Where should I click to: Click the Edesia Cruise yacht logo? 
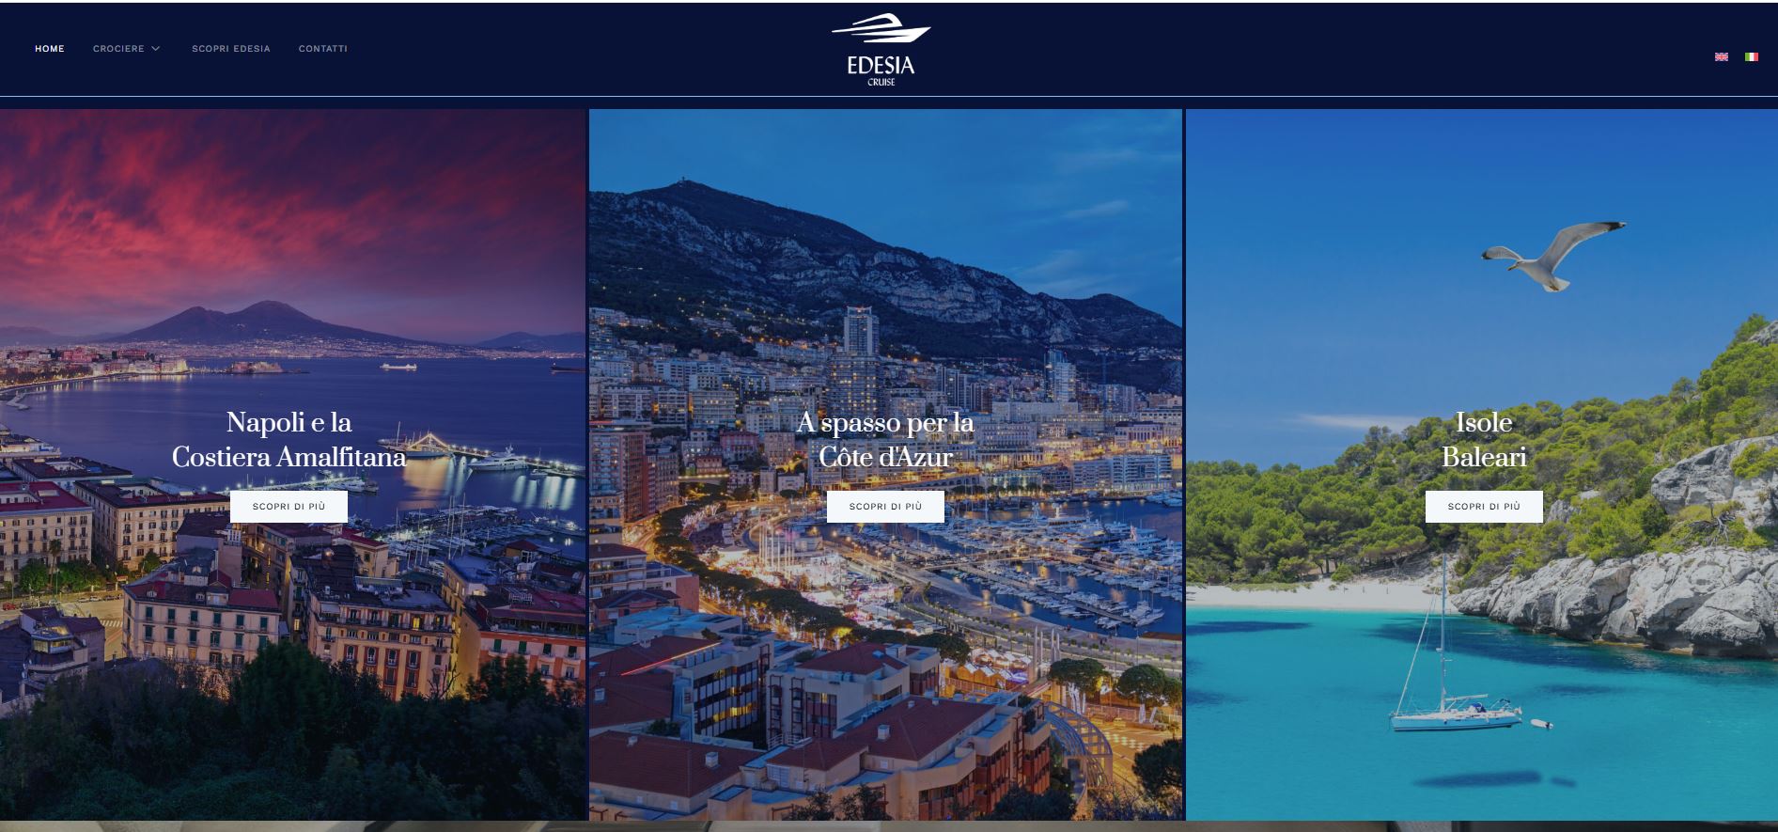click(881, 50)
